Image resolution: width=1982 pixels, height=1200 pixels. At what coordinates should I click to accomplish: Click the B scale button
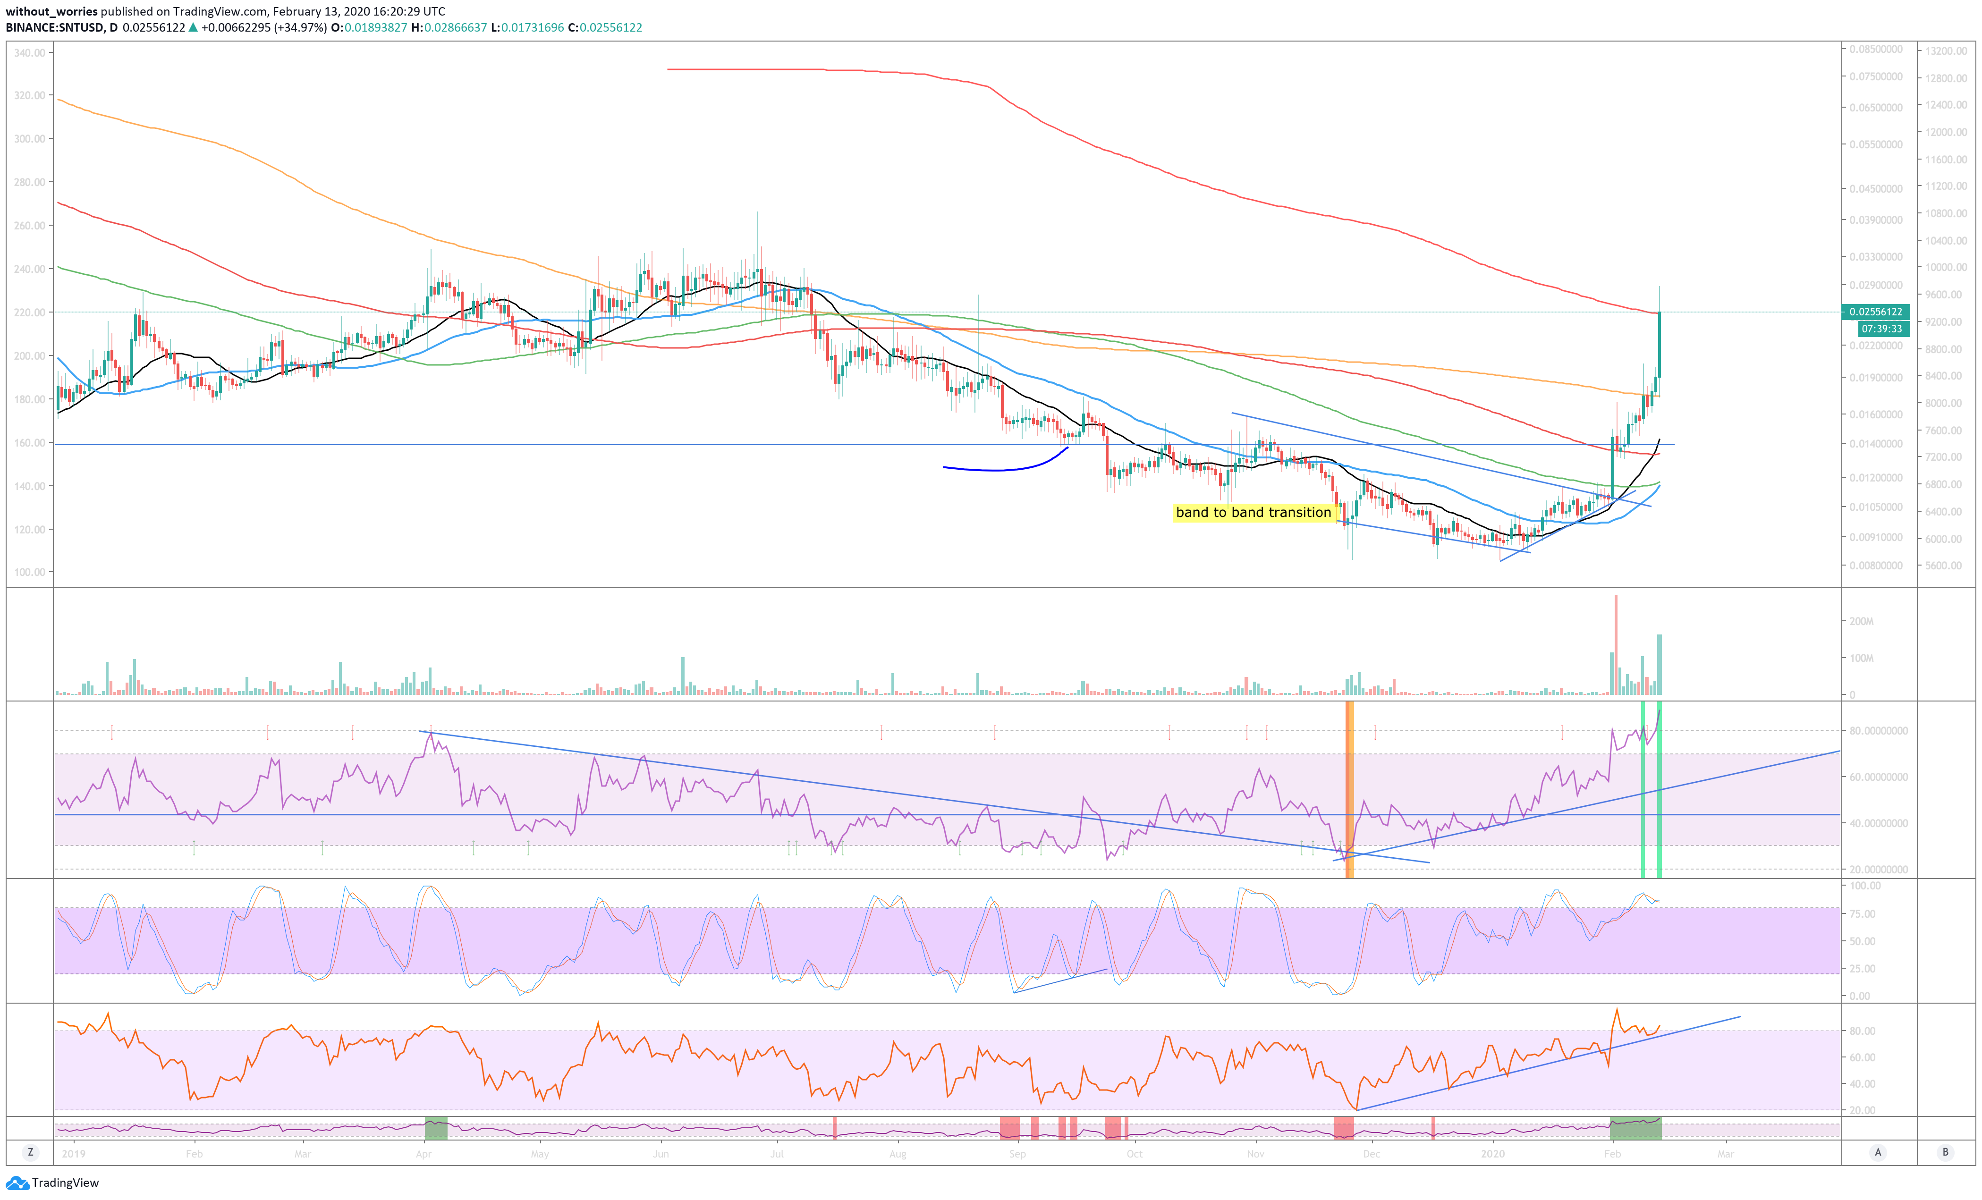pyautogui.click(x=1946, y=1152)
